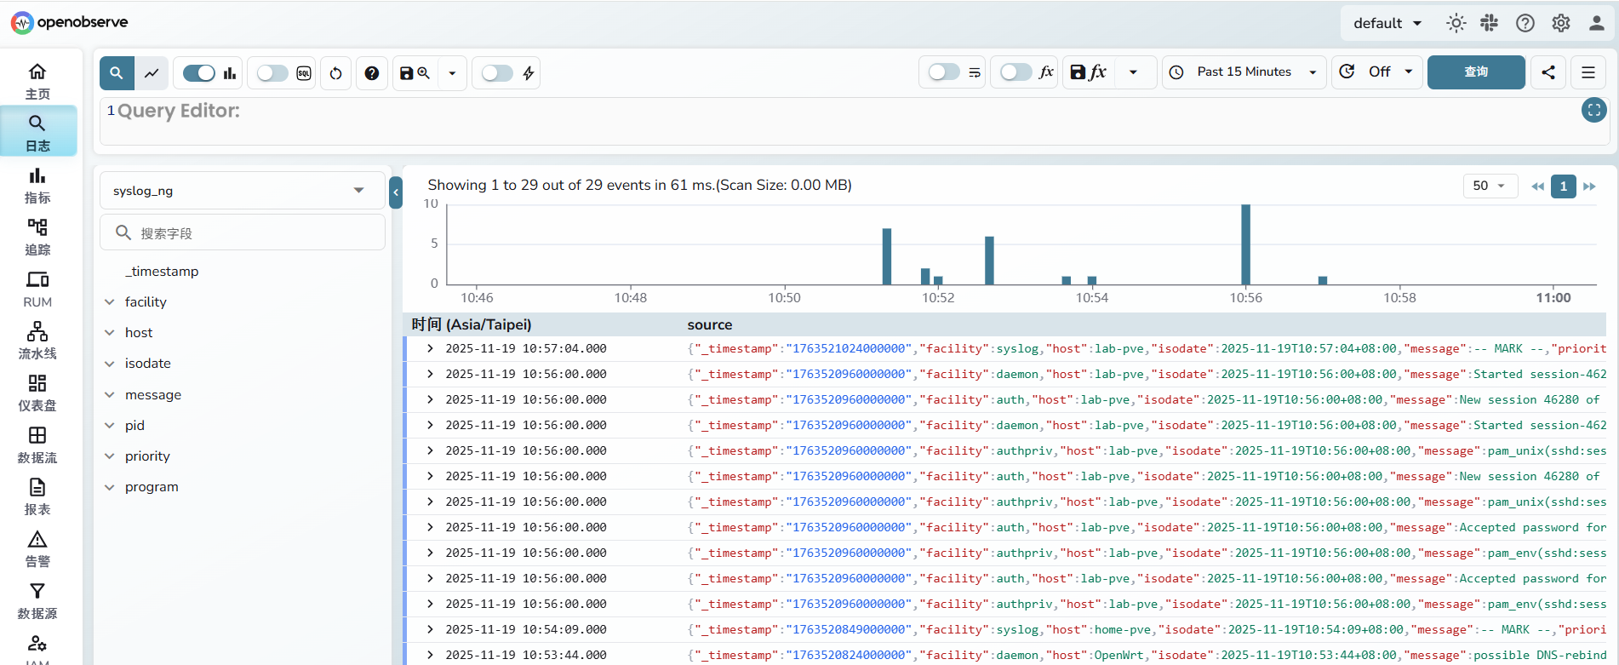Click the 搜索字段 field search box

pyautogui.click(x=243, y=233)
